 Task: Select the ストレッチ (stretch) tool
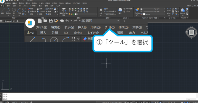click(x=41, y=12)
